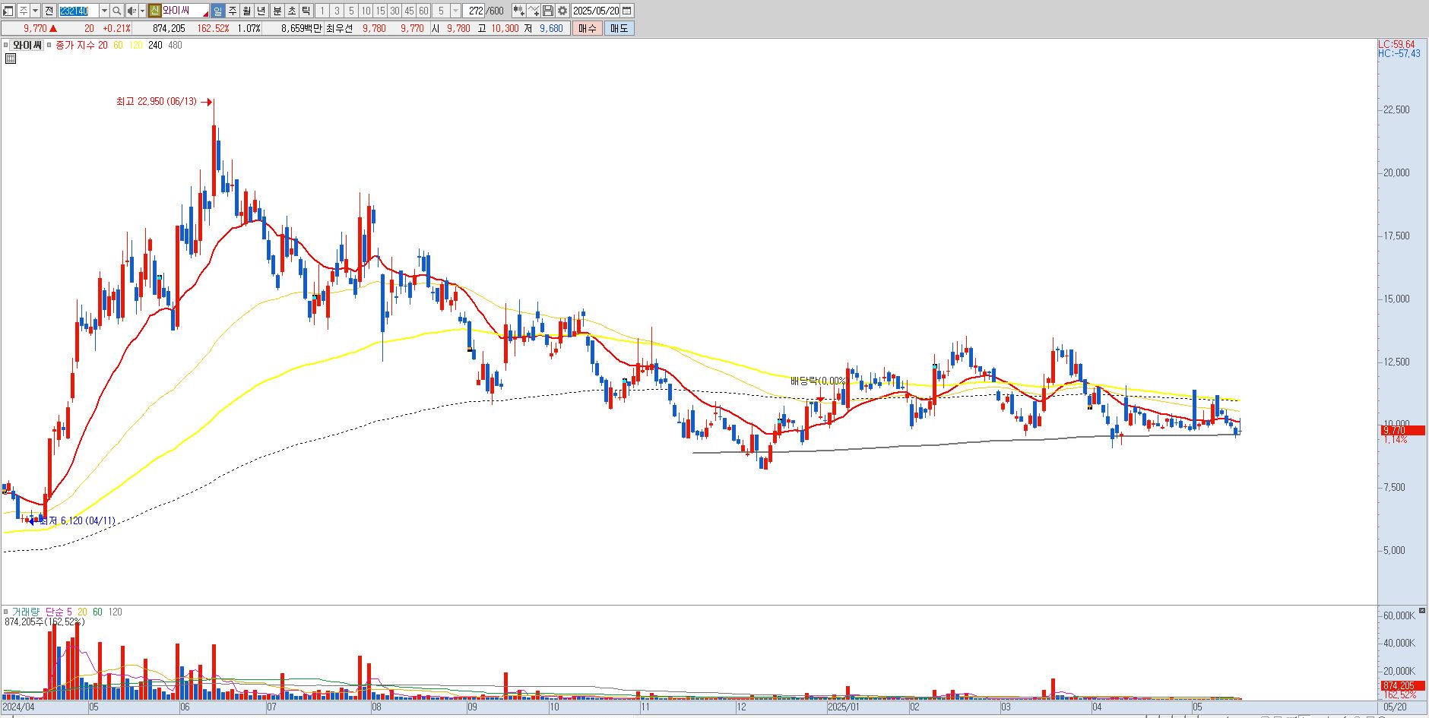Click the save diskette icon

click(x=547, y=11)
